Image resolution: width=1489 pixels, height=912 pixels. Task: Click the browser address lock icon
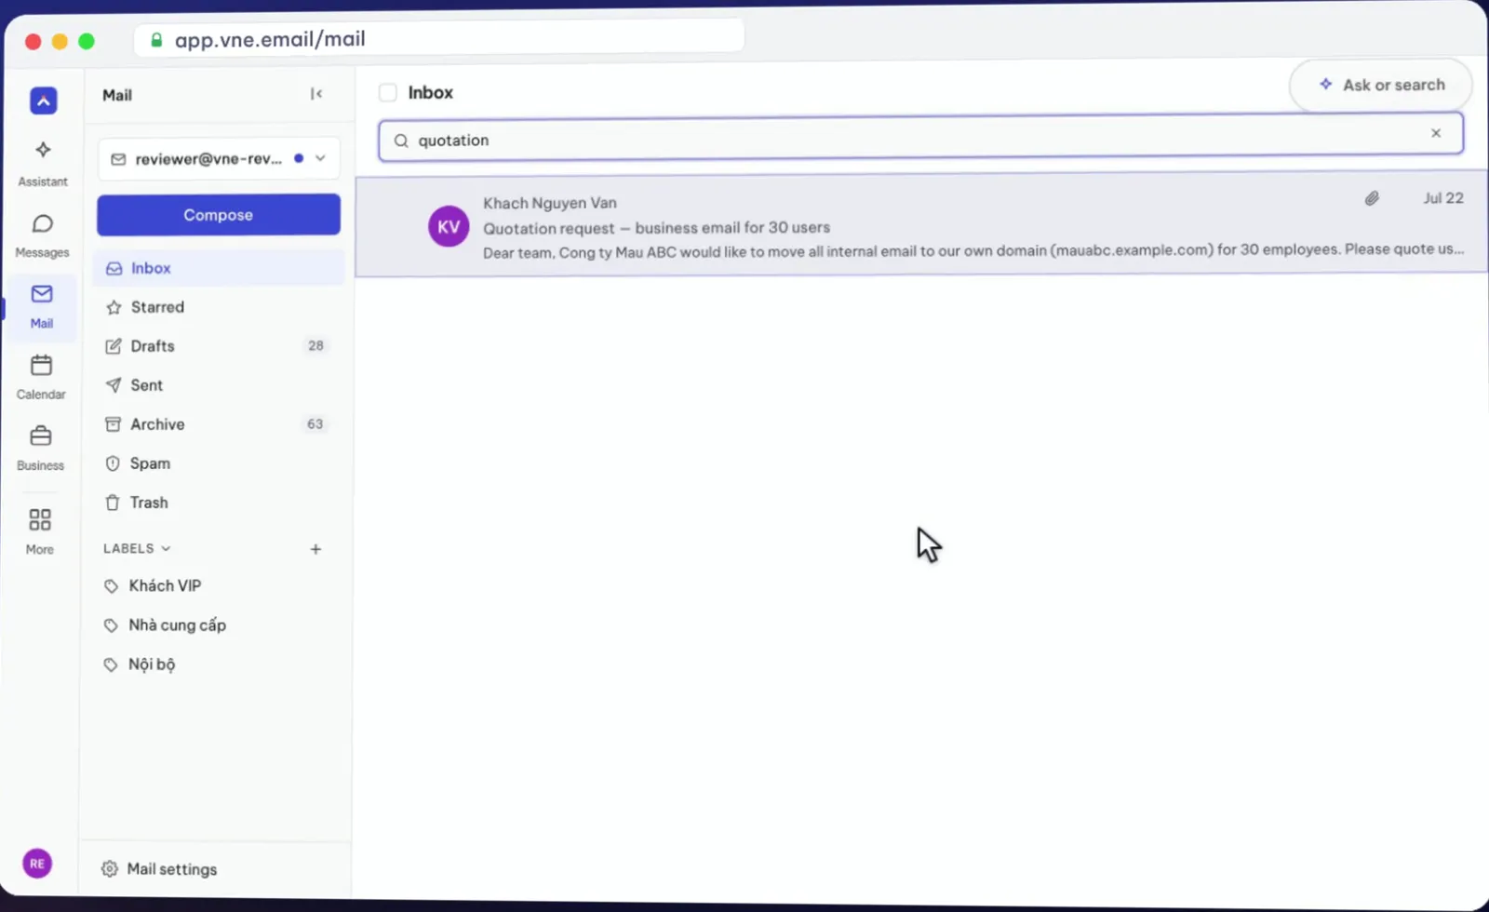click(156, 40)
